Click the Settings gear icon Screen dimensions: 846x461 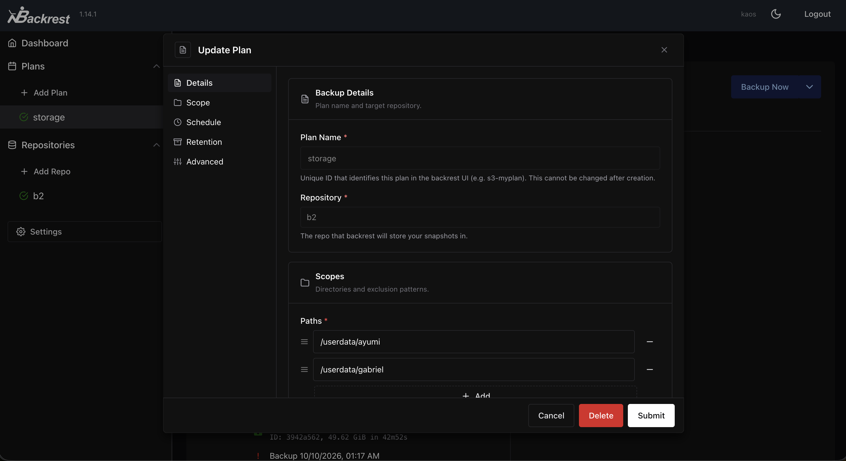21,232
